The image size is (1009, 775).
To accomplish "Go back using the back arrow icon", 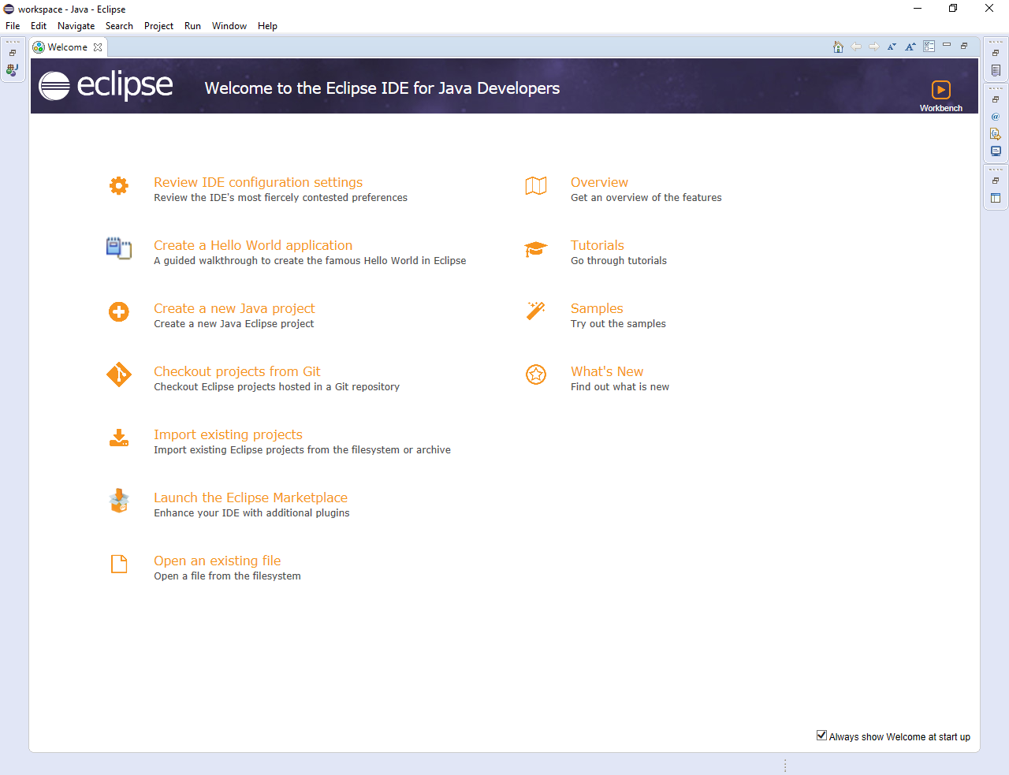I will [856, 47].
